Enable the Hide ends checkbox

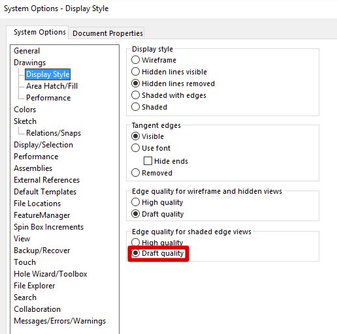(x=148, y=161)
